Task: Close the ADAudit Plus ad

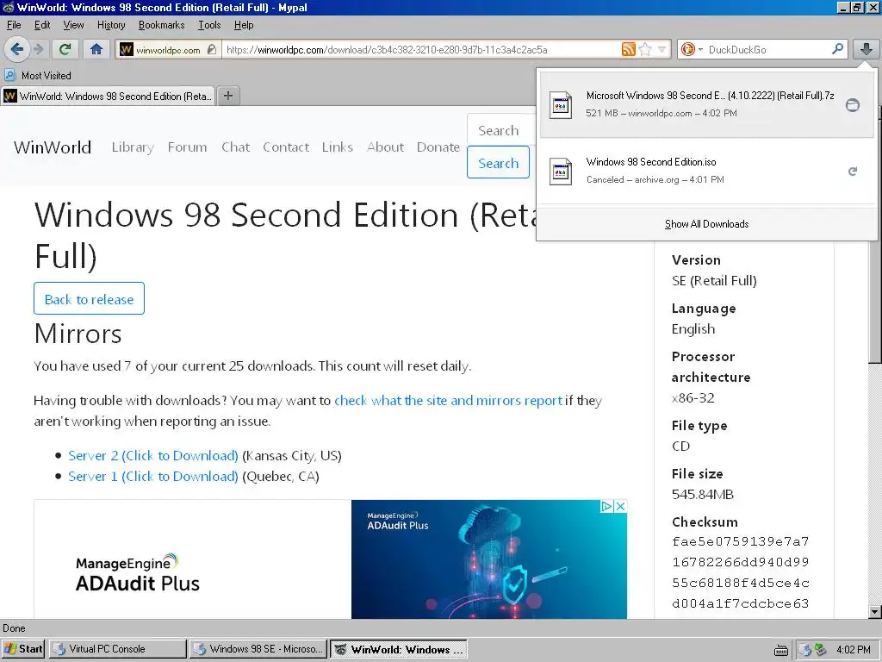Action: (620, 506)
